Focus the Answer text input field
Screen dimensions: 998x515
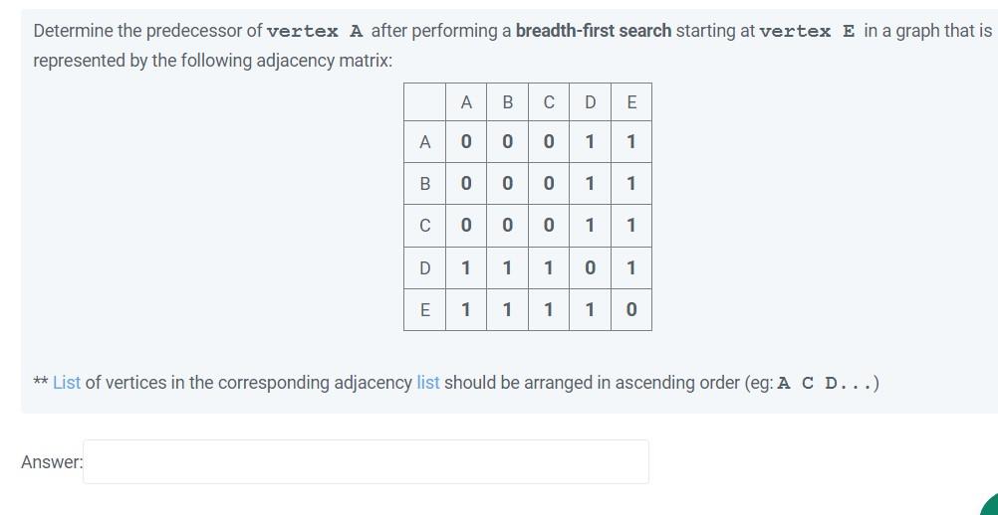366,461
